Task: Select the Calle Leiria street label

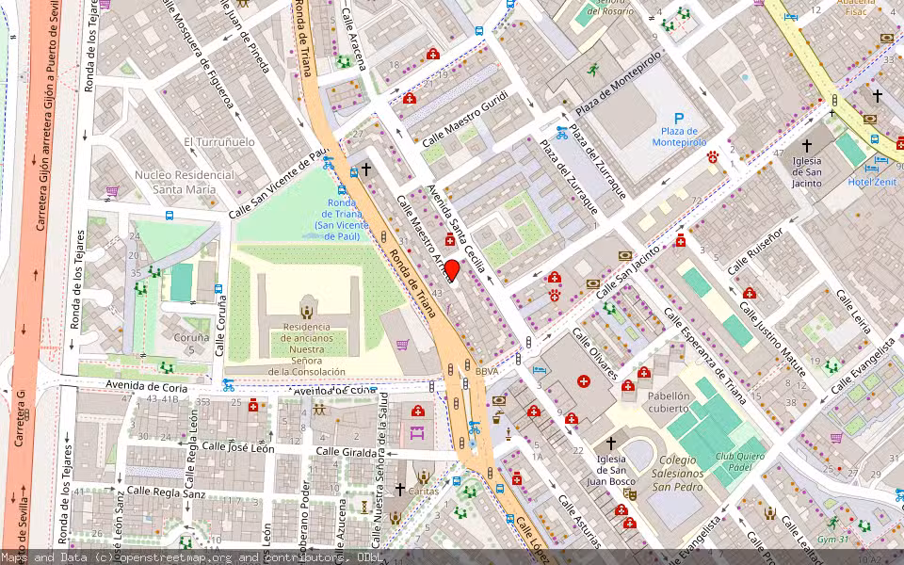Action: 853,312
